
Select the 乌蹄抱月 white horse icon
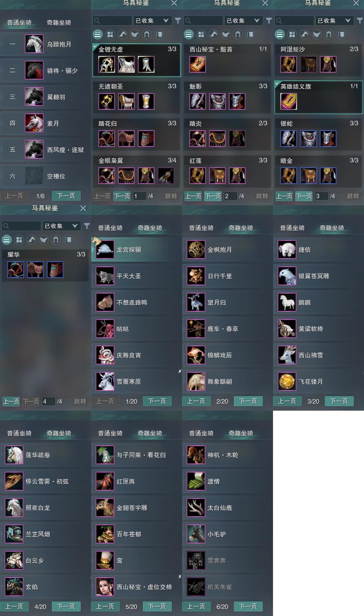[x=34, y=44]
